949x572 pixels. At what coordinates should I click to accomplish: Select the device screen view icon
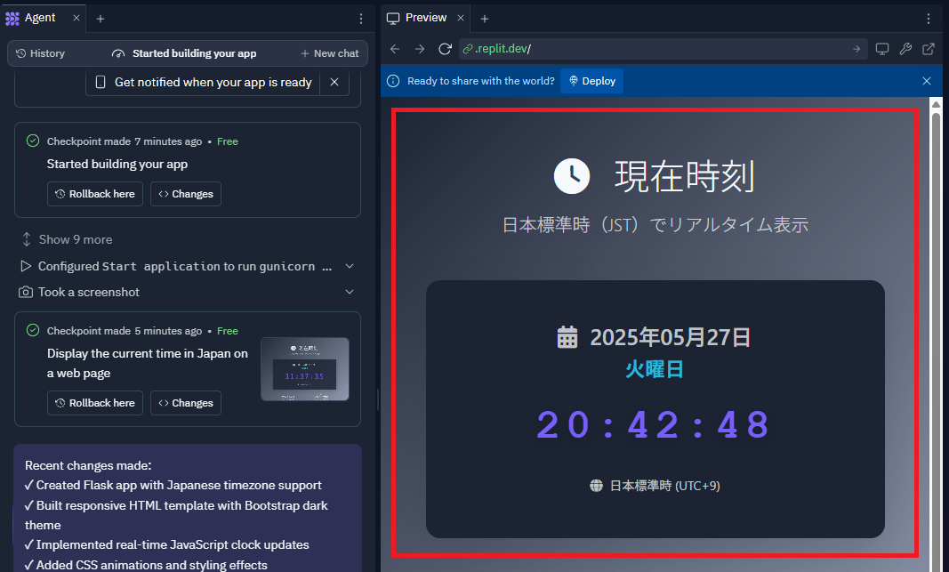881,50
